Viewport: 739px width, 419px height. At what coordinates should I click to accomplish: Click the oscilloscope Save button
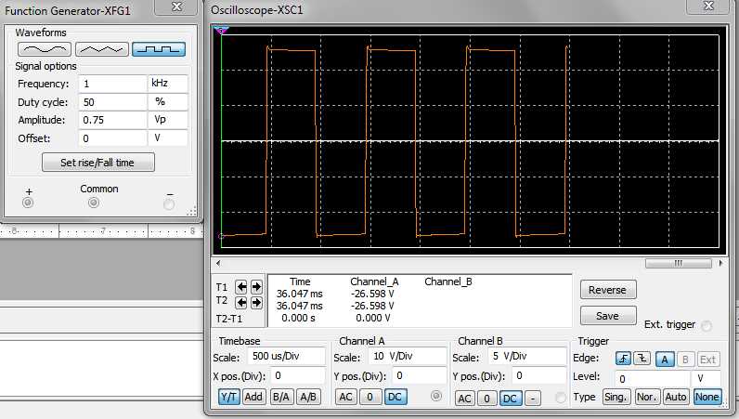coord(608,316)
